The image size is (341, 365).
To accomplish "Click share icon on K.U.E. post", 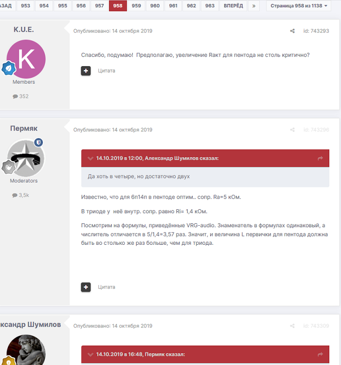I will (x=292, y=31).
